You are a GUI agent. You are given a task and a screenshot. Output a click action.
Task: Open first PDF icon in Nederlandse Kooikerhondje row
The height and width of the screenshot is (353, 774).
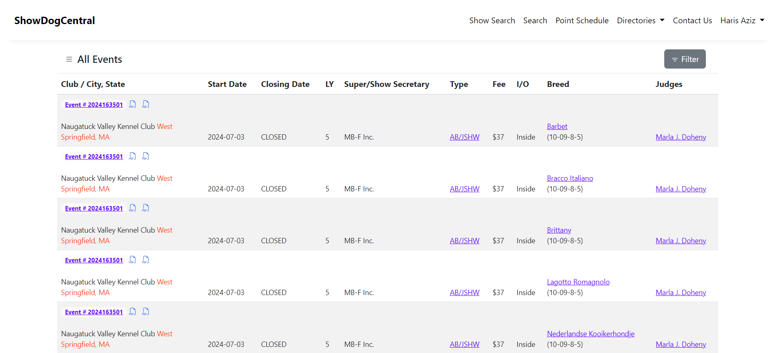(x=132, y=312)
